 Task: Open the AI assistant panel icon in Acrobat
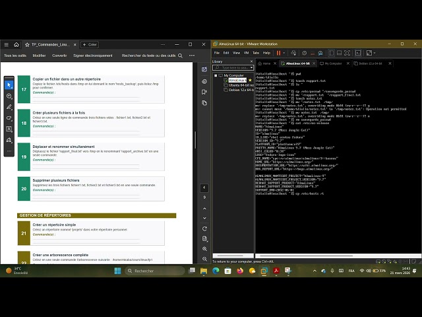pyautogui.click(x=204, y=69)
